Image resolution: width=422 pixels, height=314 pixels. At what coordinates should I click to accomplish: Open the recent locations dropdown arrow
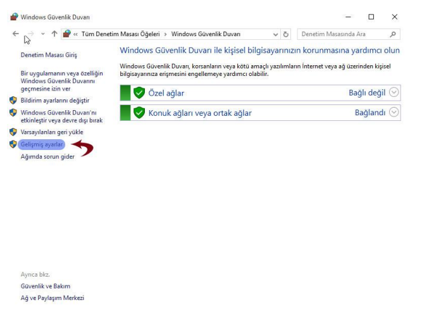pos(43,34)
